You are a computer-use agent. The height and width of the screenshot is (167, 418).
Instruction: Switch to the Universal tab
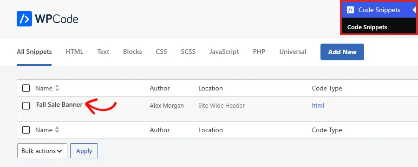click(x=293, y=51)
